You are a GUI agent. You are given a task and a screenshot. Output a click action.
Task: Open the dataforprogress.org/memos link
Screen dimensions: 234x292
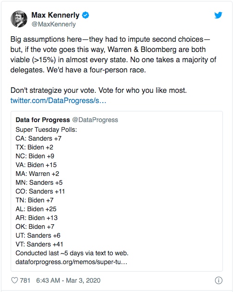click(x=71, y=262)
